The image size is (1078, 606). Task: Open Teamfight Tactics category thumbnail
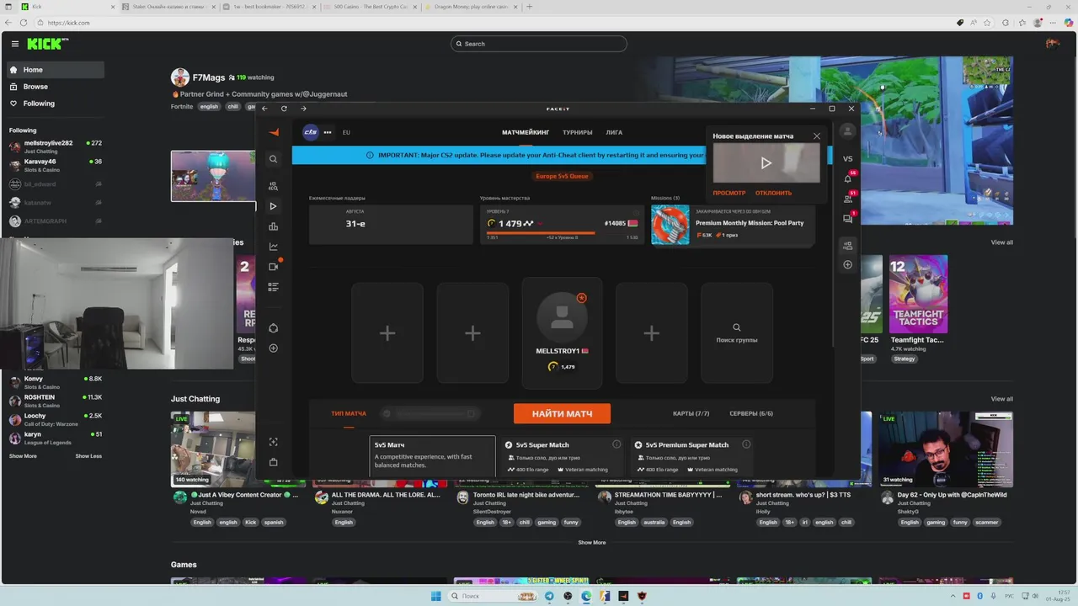pos(918,295)
